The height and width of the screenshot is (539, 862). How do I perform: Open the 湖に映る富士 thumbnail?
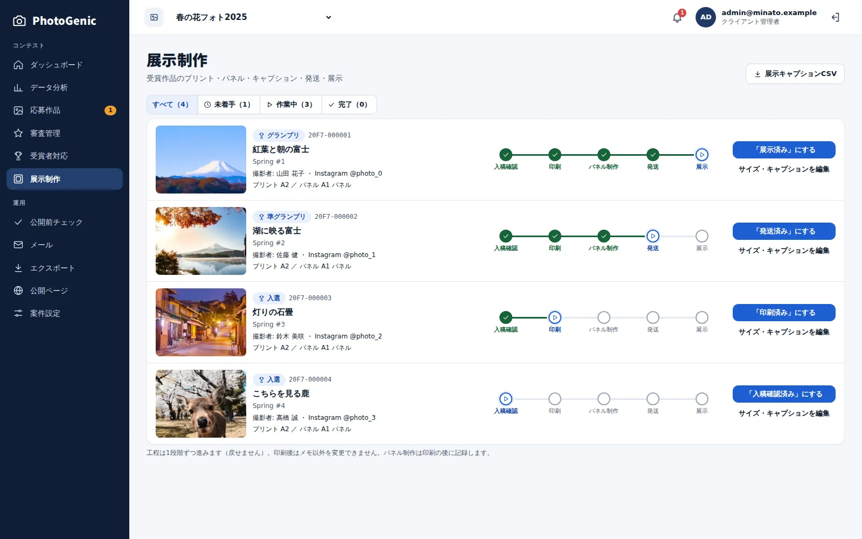201,241
